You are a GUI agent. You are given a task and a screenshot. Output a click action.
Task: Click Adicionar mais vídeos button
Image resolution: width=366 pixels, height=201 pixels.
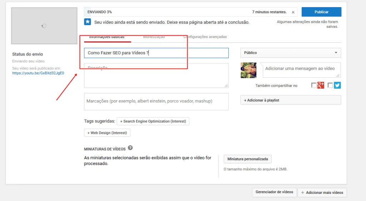coord(322,192)
